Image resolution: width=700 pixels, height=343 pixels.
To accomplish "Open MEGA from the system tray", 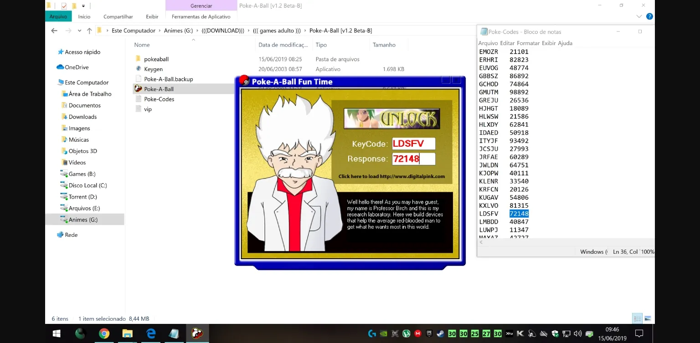I will [417, 333].
